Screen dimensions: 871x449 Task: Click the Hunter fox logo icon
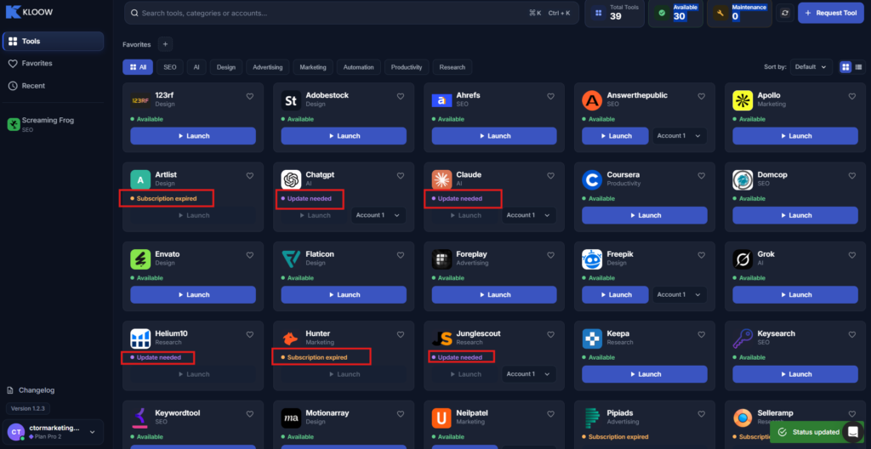pyautogui.click(x=291, y=339)
